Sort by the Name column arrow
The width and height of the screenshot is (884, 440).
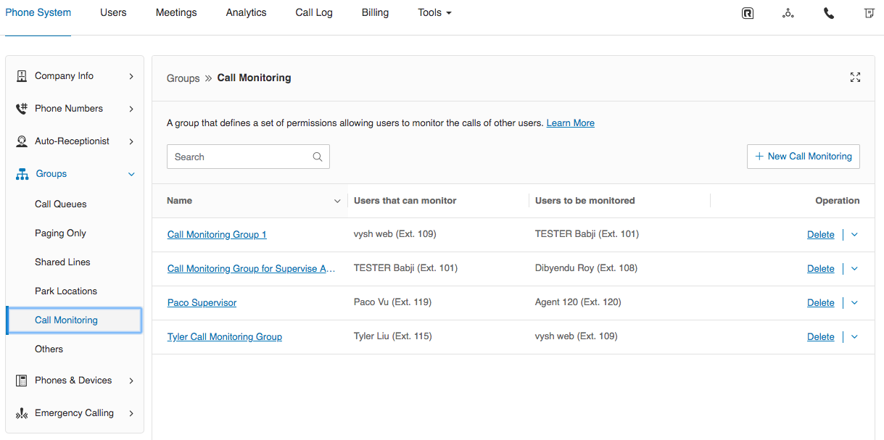[x=337, y=201]
